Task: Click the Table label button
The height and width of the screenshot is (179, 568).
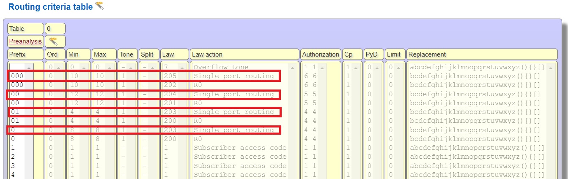Action: [25, 29]
